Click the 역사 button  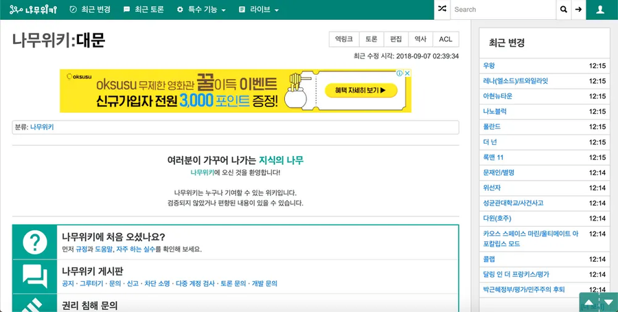pyautogui.click(x=420, y=39)
